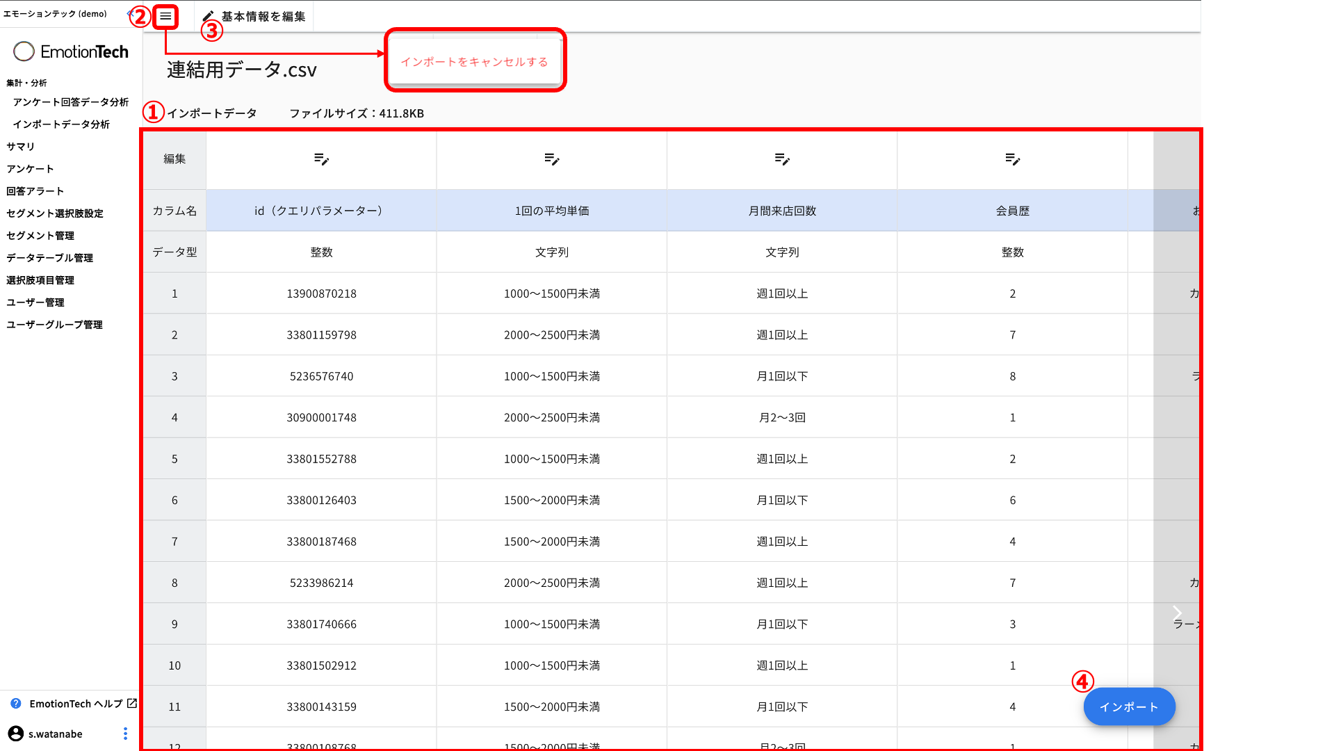Select インポートをキャンセルする menu option

point(474,62)
